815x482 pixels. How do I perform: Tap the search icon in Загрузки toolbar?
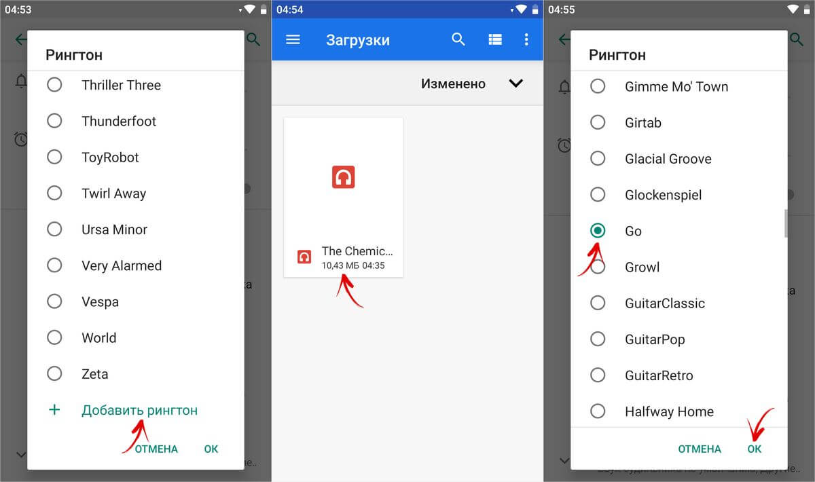pos(458,39)
